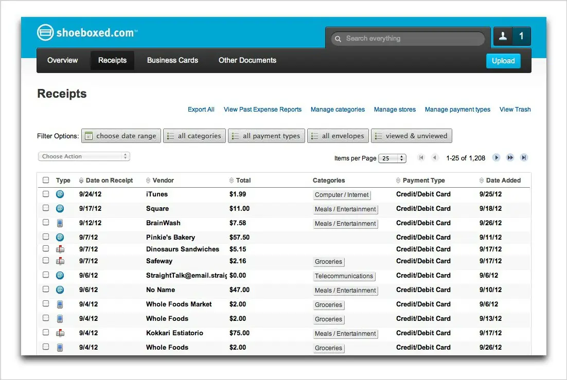Screen dimensions: 567x380
Task: Click the mobile icon for Whole Foods Market
Action: point(60,304)
